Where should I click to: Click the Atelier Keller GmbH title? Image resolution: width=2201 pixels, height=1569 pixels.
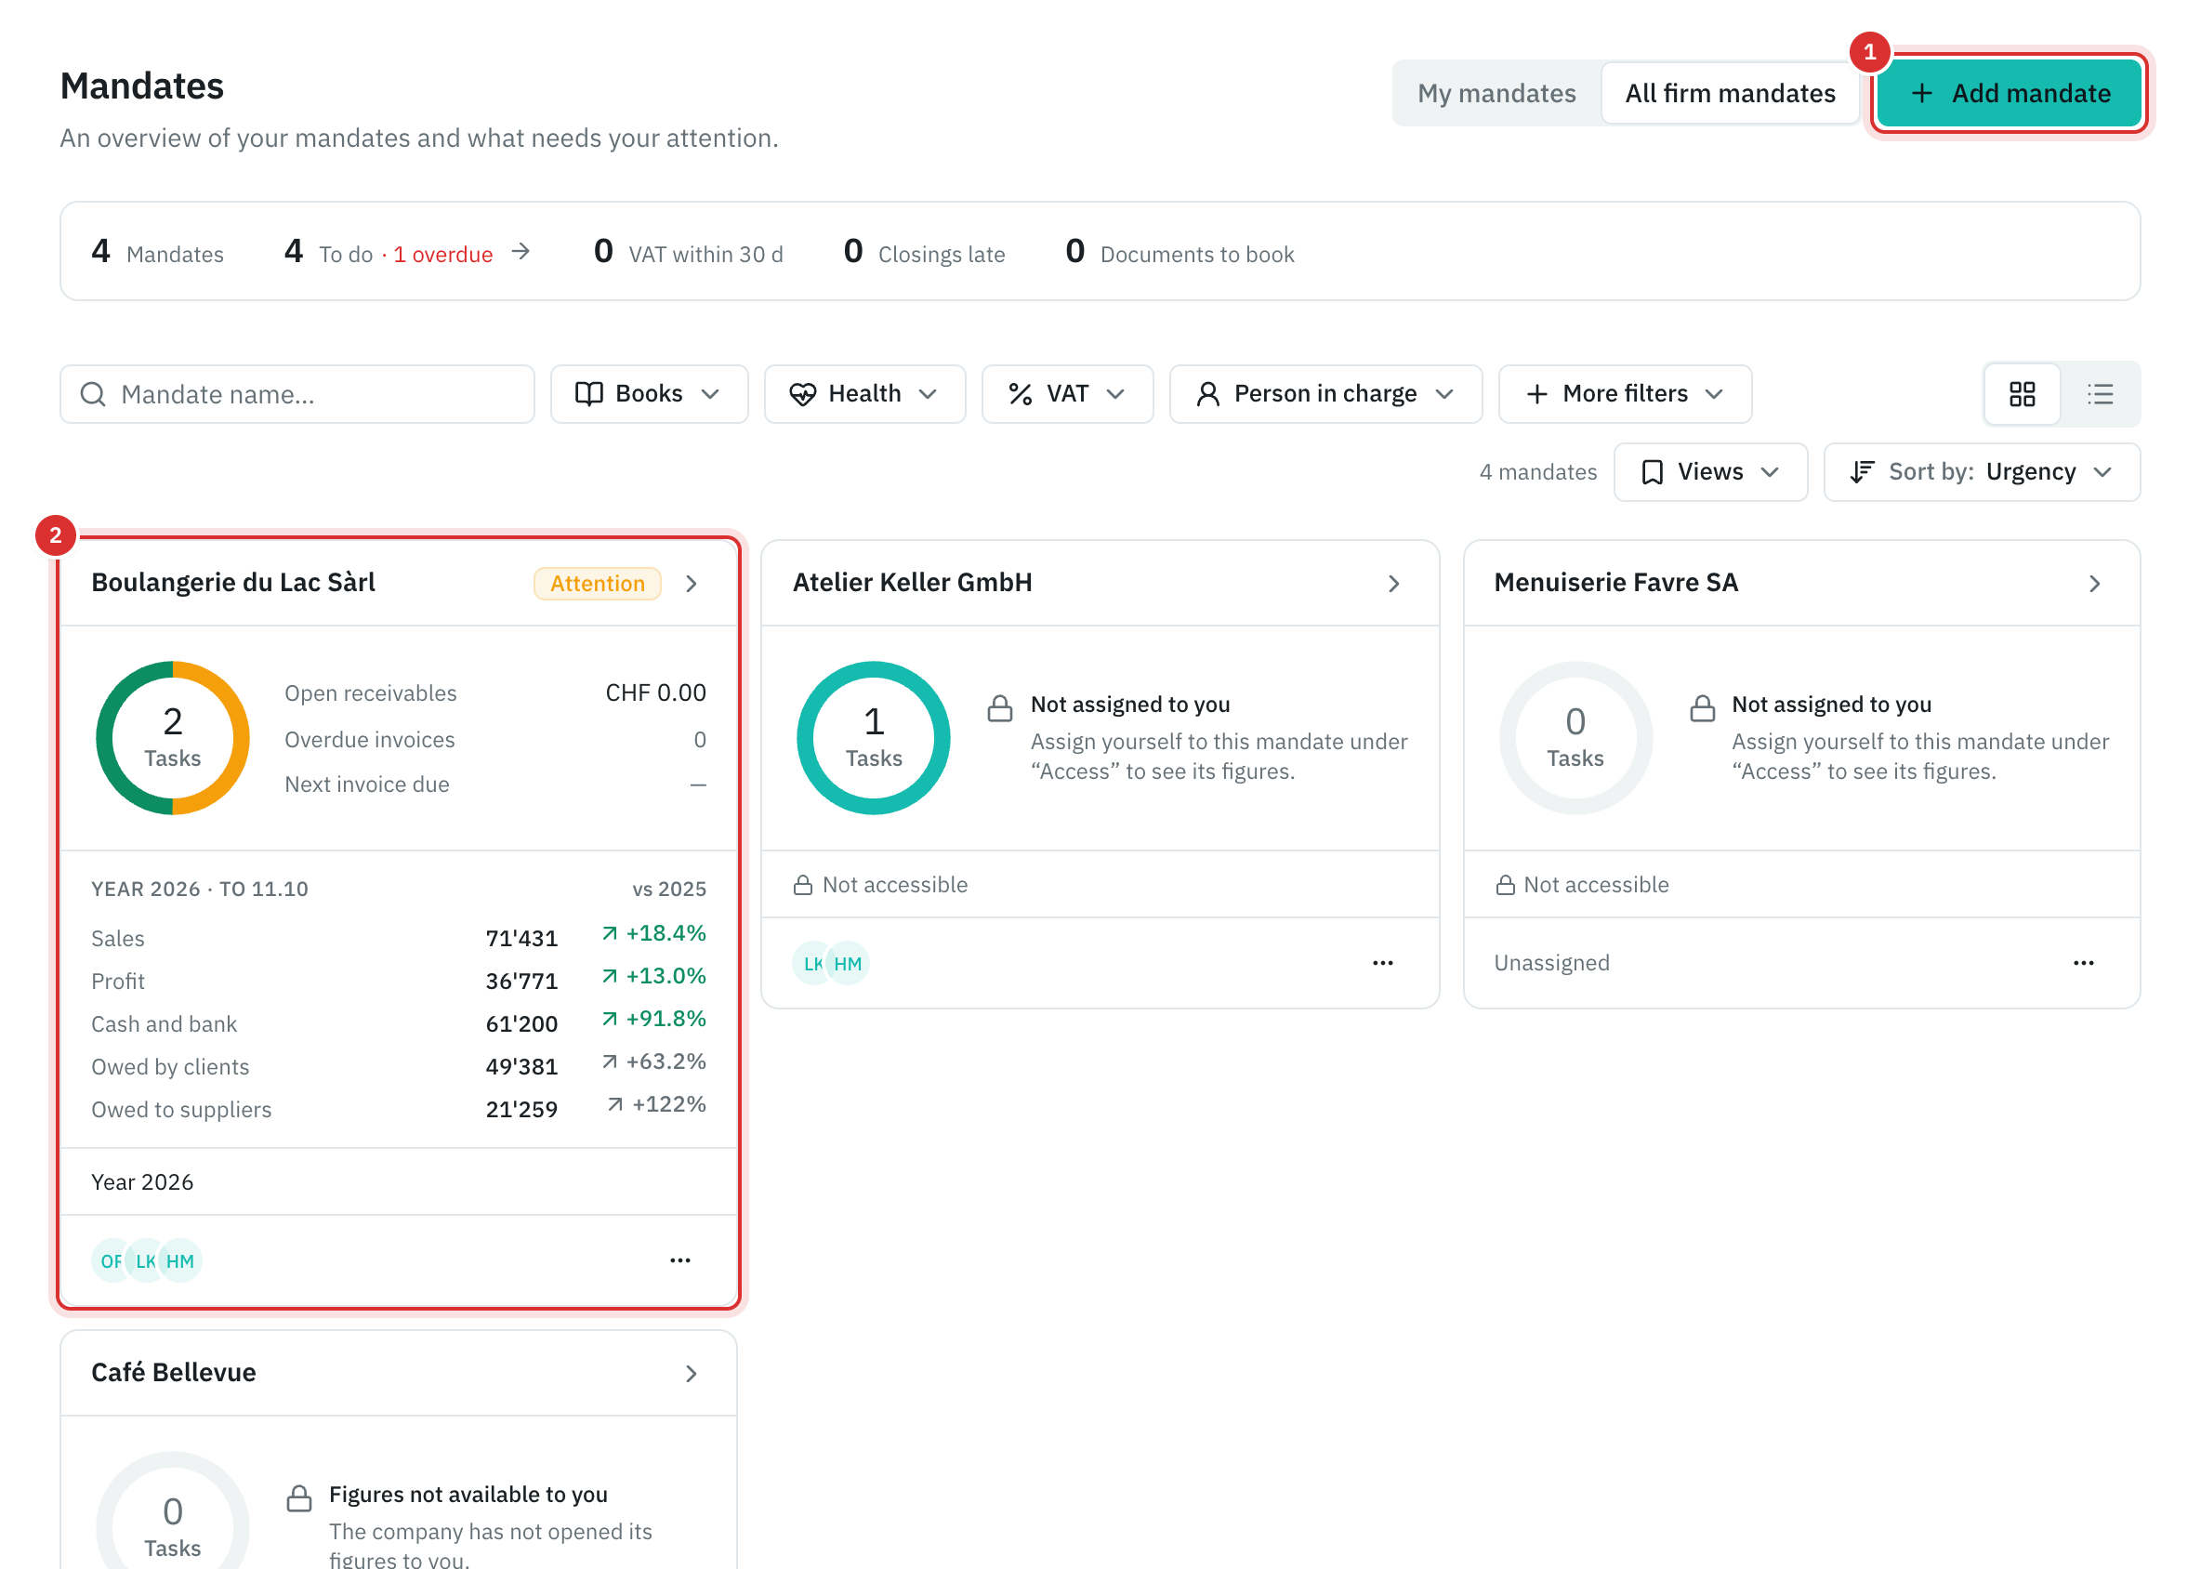click(912, 583)
